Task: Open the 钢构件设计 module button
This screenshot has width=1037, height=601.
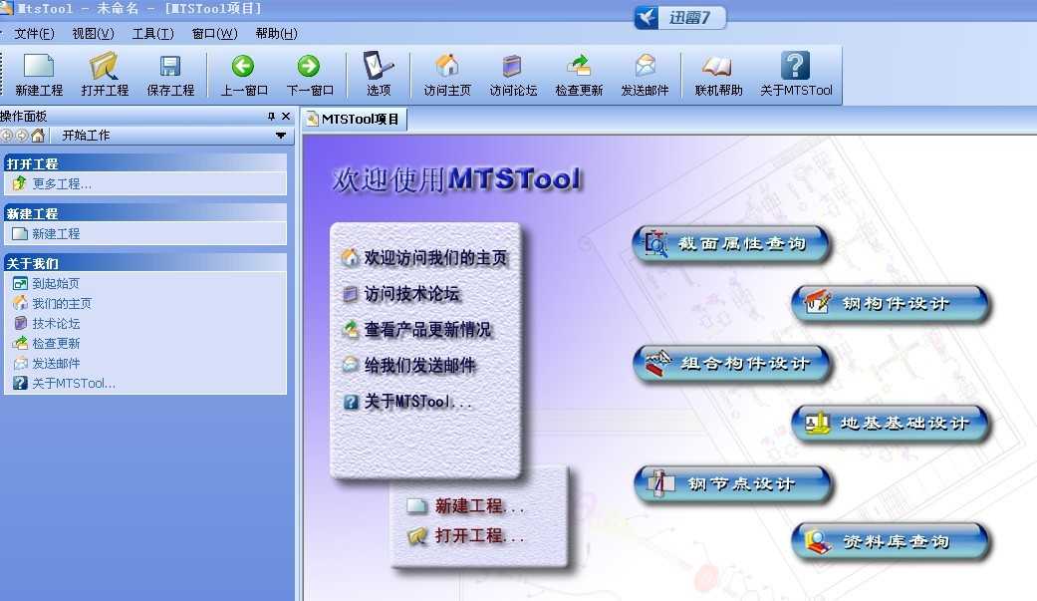Action: 890,304
